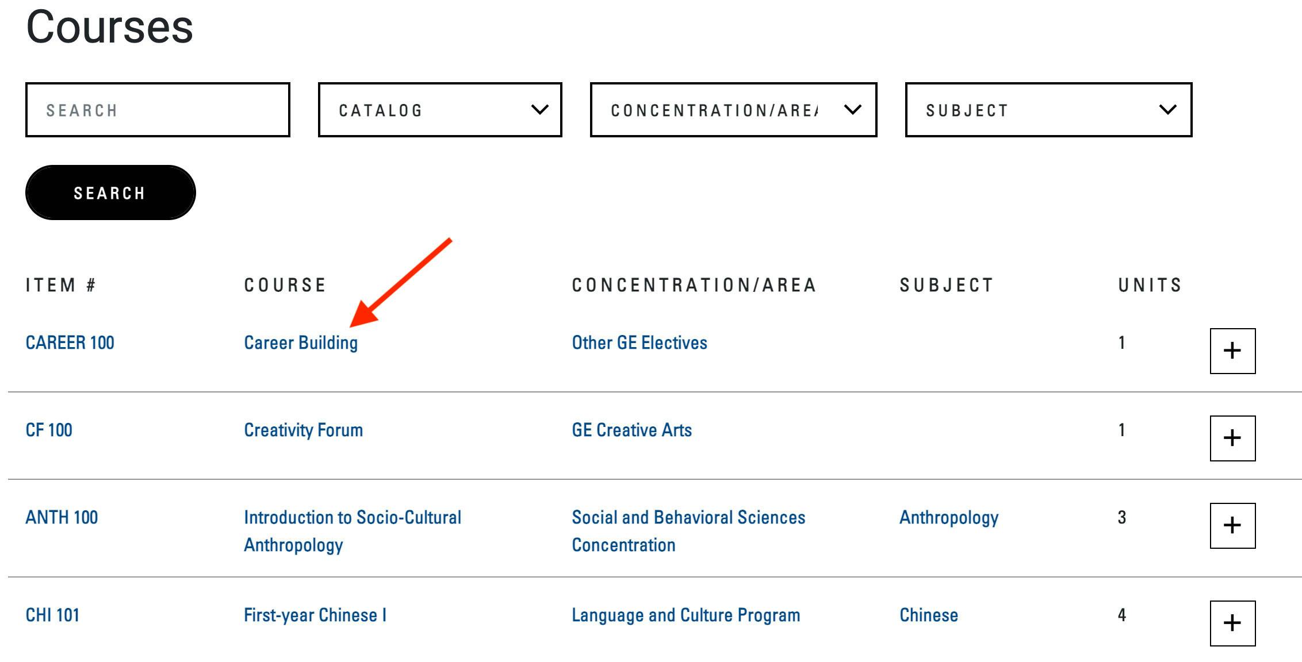
Task: Expand the CHI 101 row plus icon
Action: [1232, 623]
